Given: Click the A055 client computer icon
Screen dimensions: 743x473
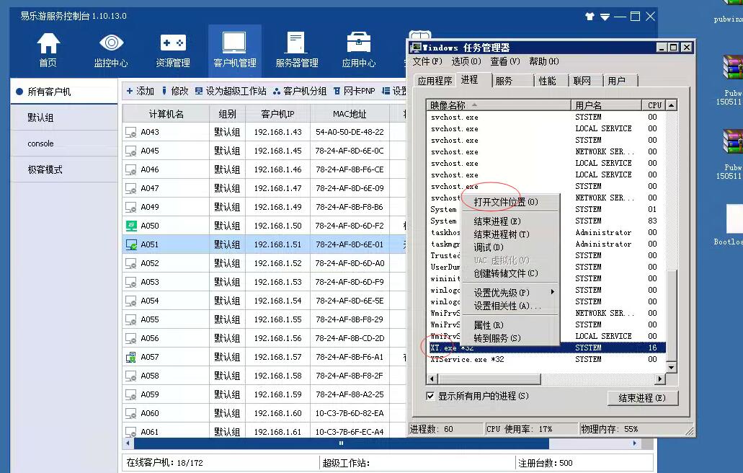Looking at the screenshot, I should point(130,320).
